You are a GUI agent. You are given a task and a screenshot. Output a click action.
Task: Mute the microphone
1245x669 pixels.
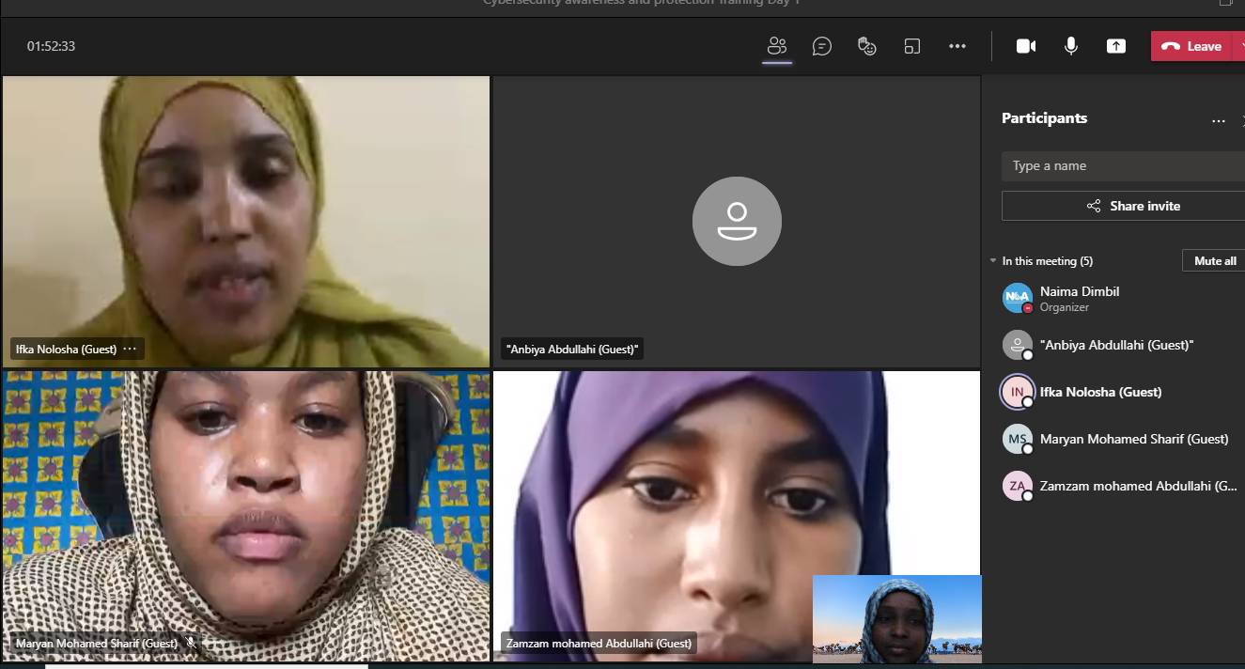click(1071, 46)
